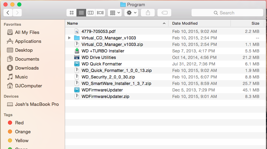Click the Downloads arrow icon
The width and height of the screenshot is (267, 149).
coord(10,68)
